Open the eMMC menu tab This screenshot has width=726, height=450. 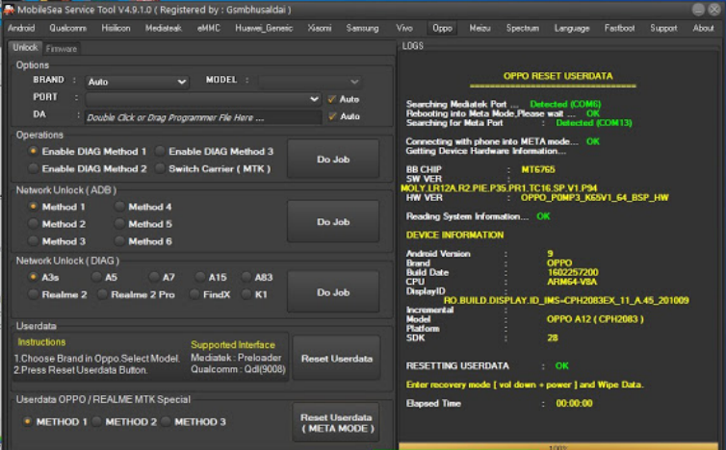pos(209,28)
